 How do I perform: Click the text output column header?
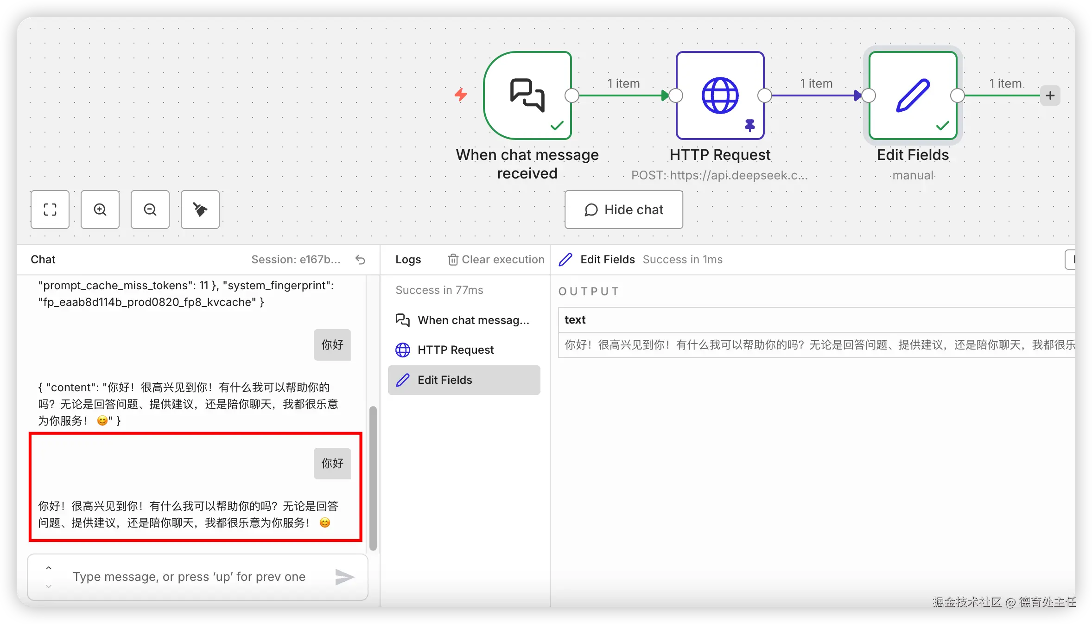[575, 320]
